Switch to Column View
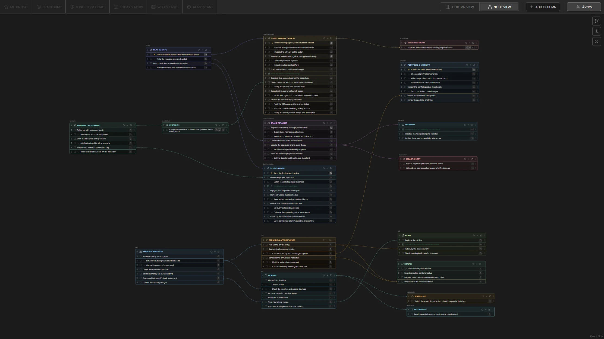This screenshot has width=604, height=339. [x=460, y=7]
